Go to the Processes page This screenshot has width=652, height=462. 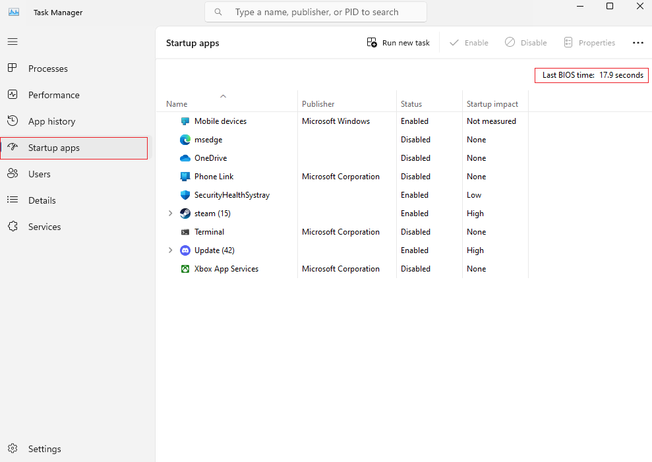76,69
